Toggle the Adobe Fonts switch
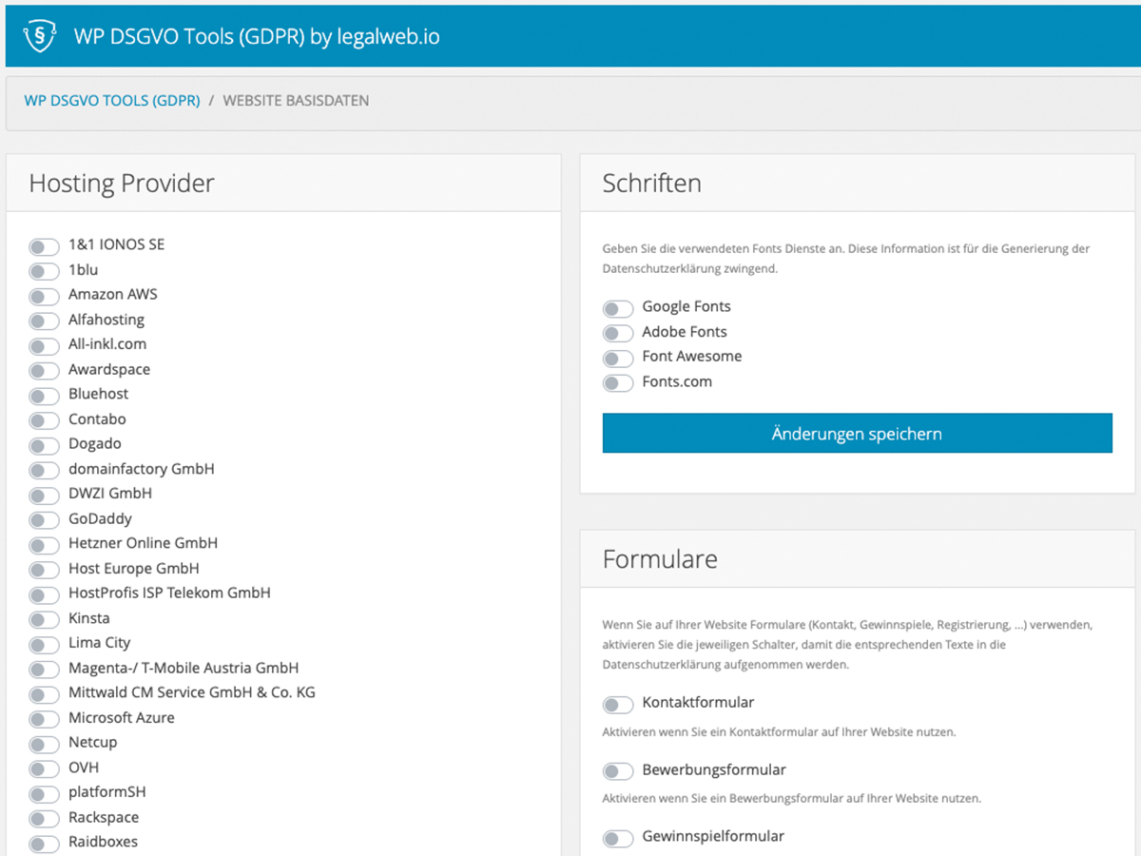This screenshot has height=856, width=1141. tap(618, 333)
